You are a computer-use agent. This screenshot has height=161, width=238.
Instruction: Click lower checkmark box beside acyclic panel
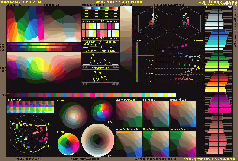coord(100,47)
